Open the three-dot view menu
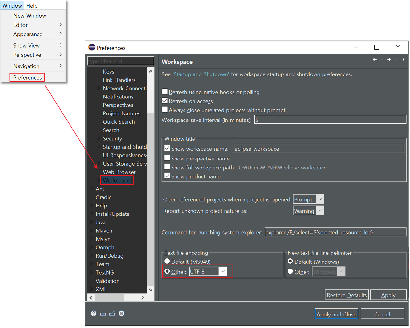 (x=403, y=59)
